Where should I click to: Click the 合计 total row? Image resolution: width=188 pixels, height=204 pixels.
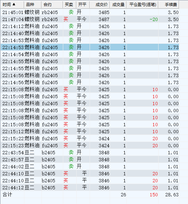90,195
